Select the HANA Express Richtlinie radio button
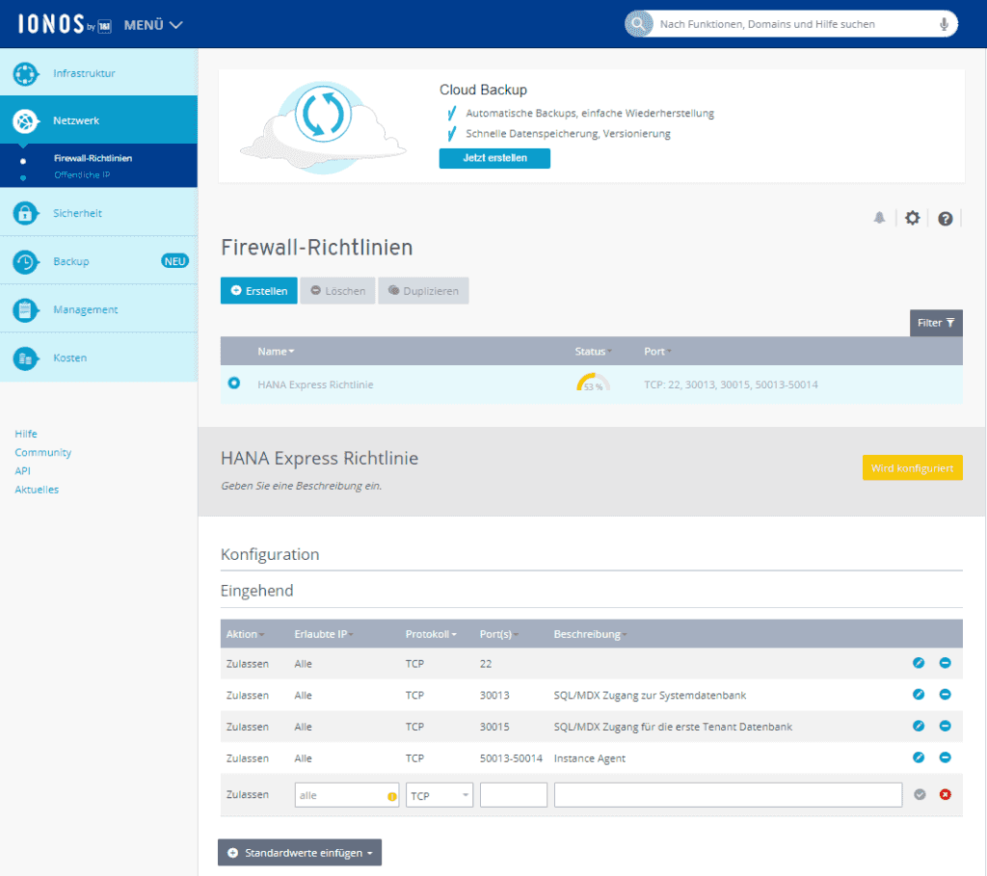The image size is (987, 876). tap(233, 383)
